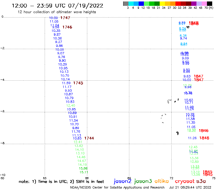The width and height of the screenshot is (216, 190).
Task: Click the time marker '1747'
Action: tap(65, 18)
